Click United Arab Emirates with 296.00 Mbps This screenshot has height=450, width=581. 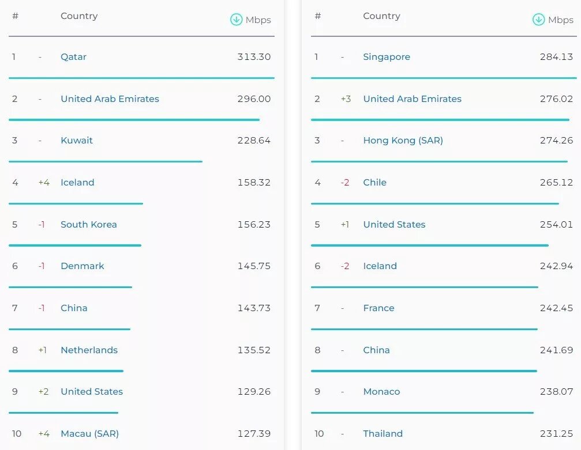[x=110, y=99]
